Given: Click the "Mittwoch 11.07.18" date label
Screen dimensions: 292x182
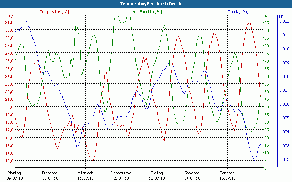Looking at the screenshot, I should click(85, 175).
